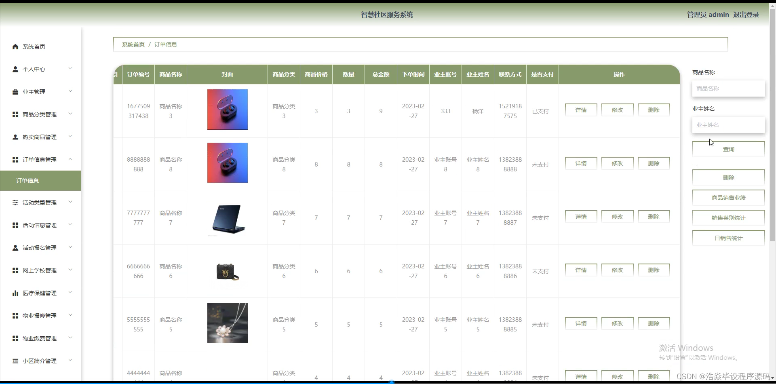Screen dimensions: 776x384
Task: Click the person icon beside 活动报名管理
Action: (x=15, y=248)
